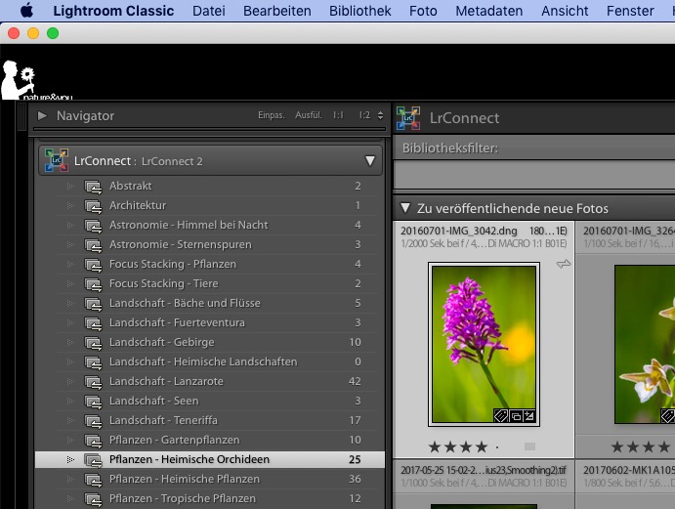Open the Bearbeiten menu
Screen dimensions: 675x509
point(277,11)
